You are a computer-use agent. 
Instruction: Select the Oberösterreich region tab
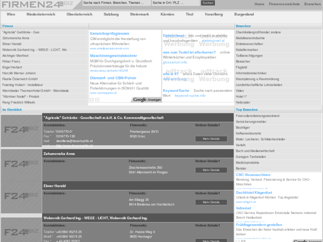(80, 14)
